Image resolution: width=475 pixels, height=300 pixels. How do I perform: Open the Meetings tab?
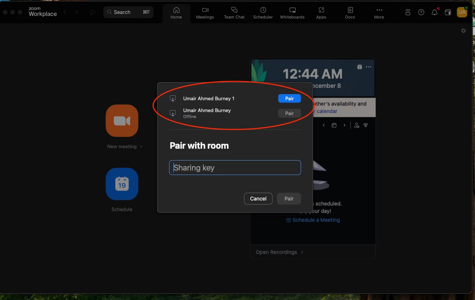(x=205, y=13)
